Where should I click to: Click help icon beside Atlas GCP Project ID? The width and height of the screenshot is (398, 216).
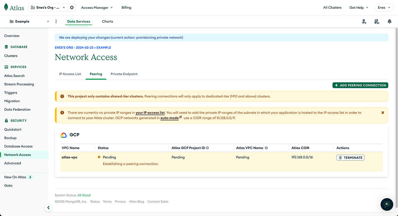[x=208, y=148]
